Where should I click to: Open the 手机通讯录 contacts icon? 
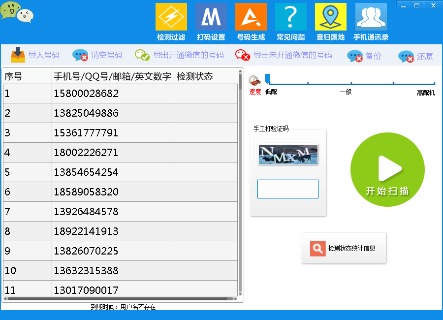pos(371,18)
